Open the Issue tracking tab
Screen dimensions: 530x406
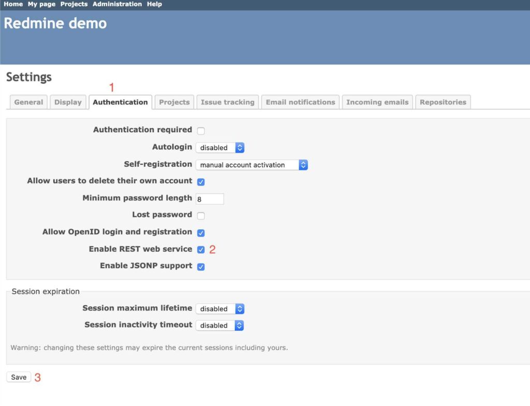228,102
